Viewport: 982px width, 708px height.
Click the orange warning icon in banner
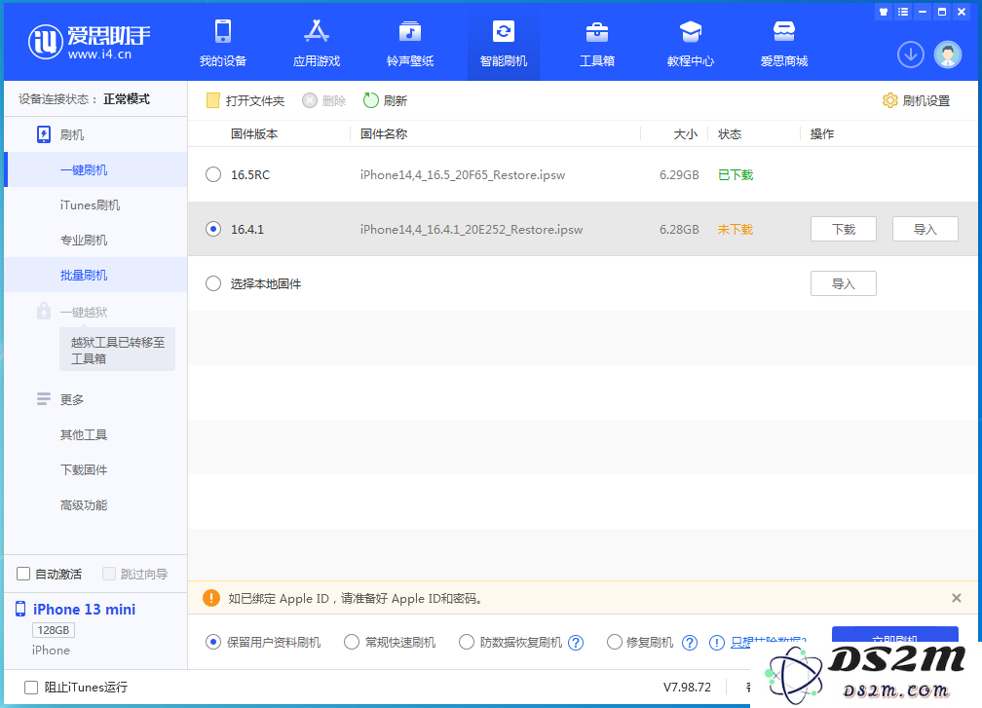[211, 598]
